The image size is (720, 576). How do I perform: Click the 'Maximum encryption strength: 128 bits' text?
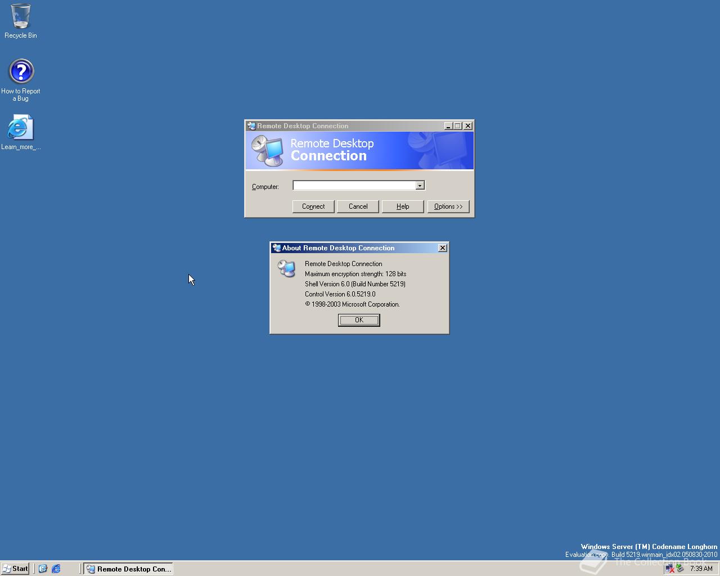355,274
